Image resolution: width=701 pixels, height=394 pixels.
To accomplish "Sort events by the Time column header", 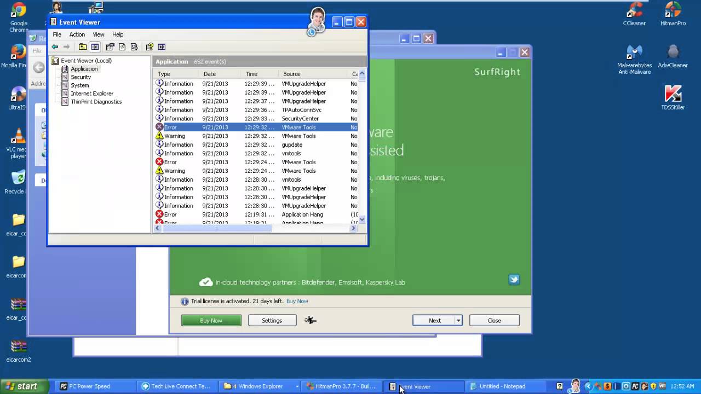I will (260, 74).
